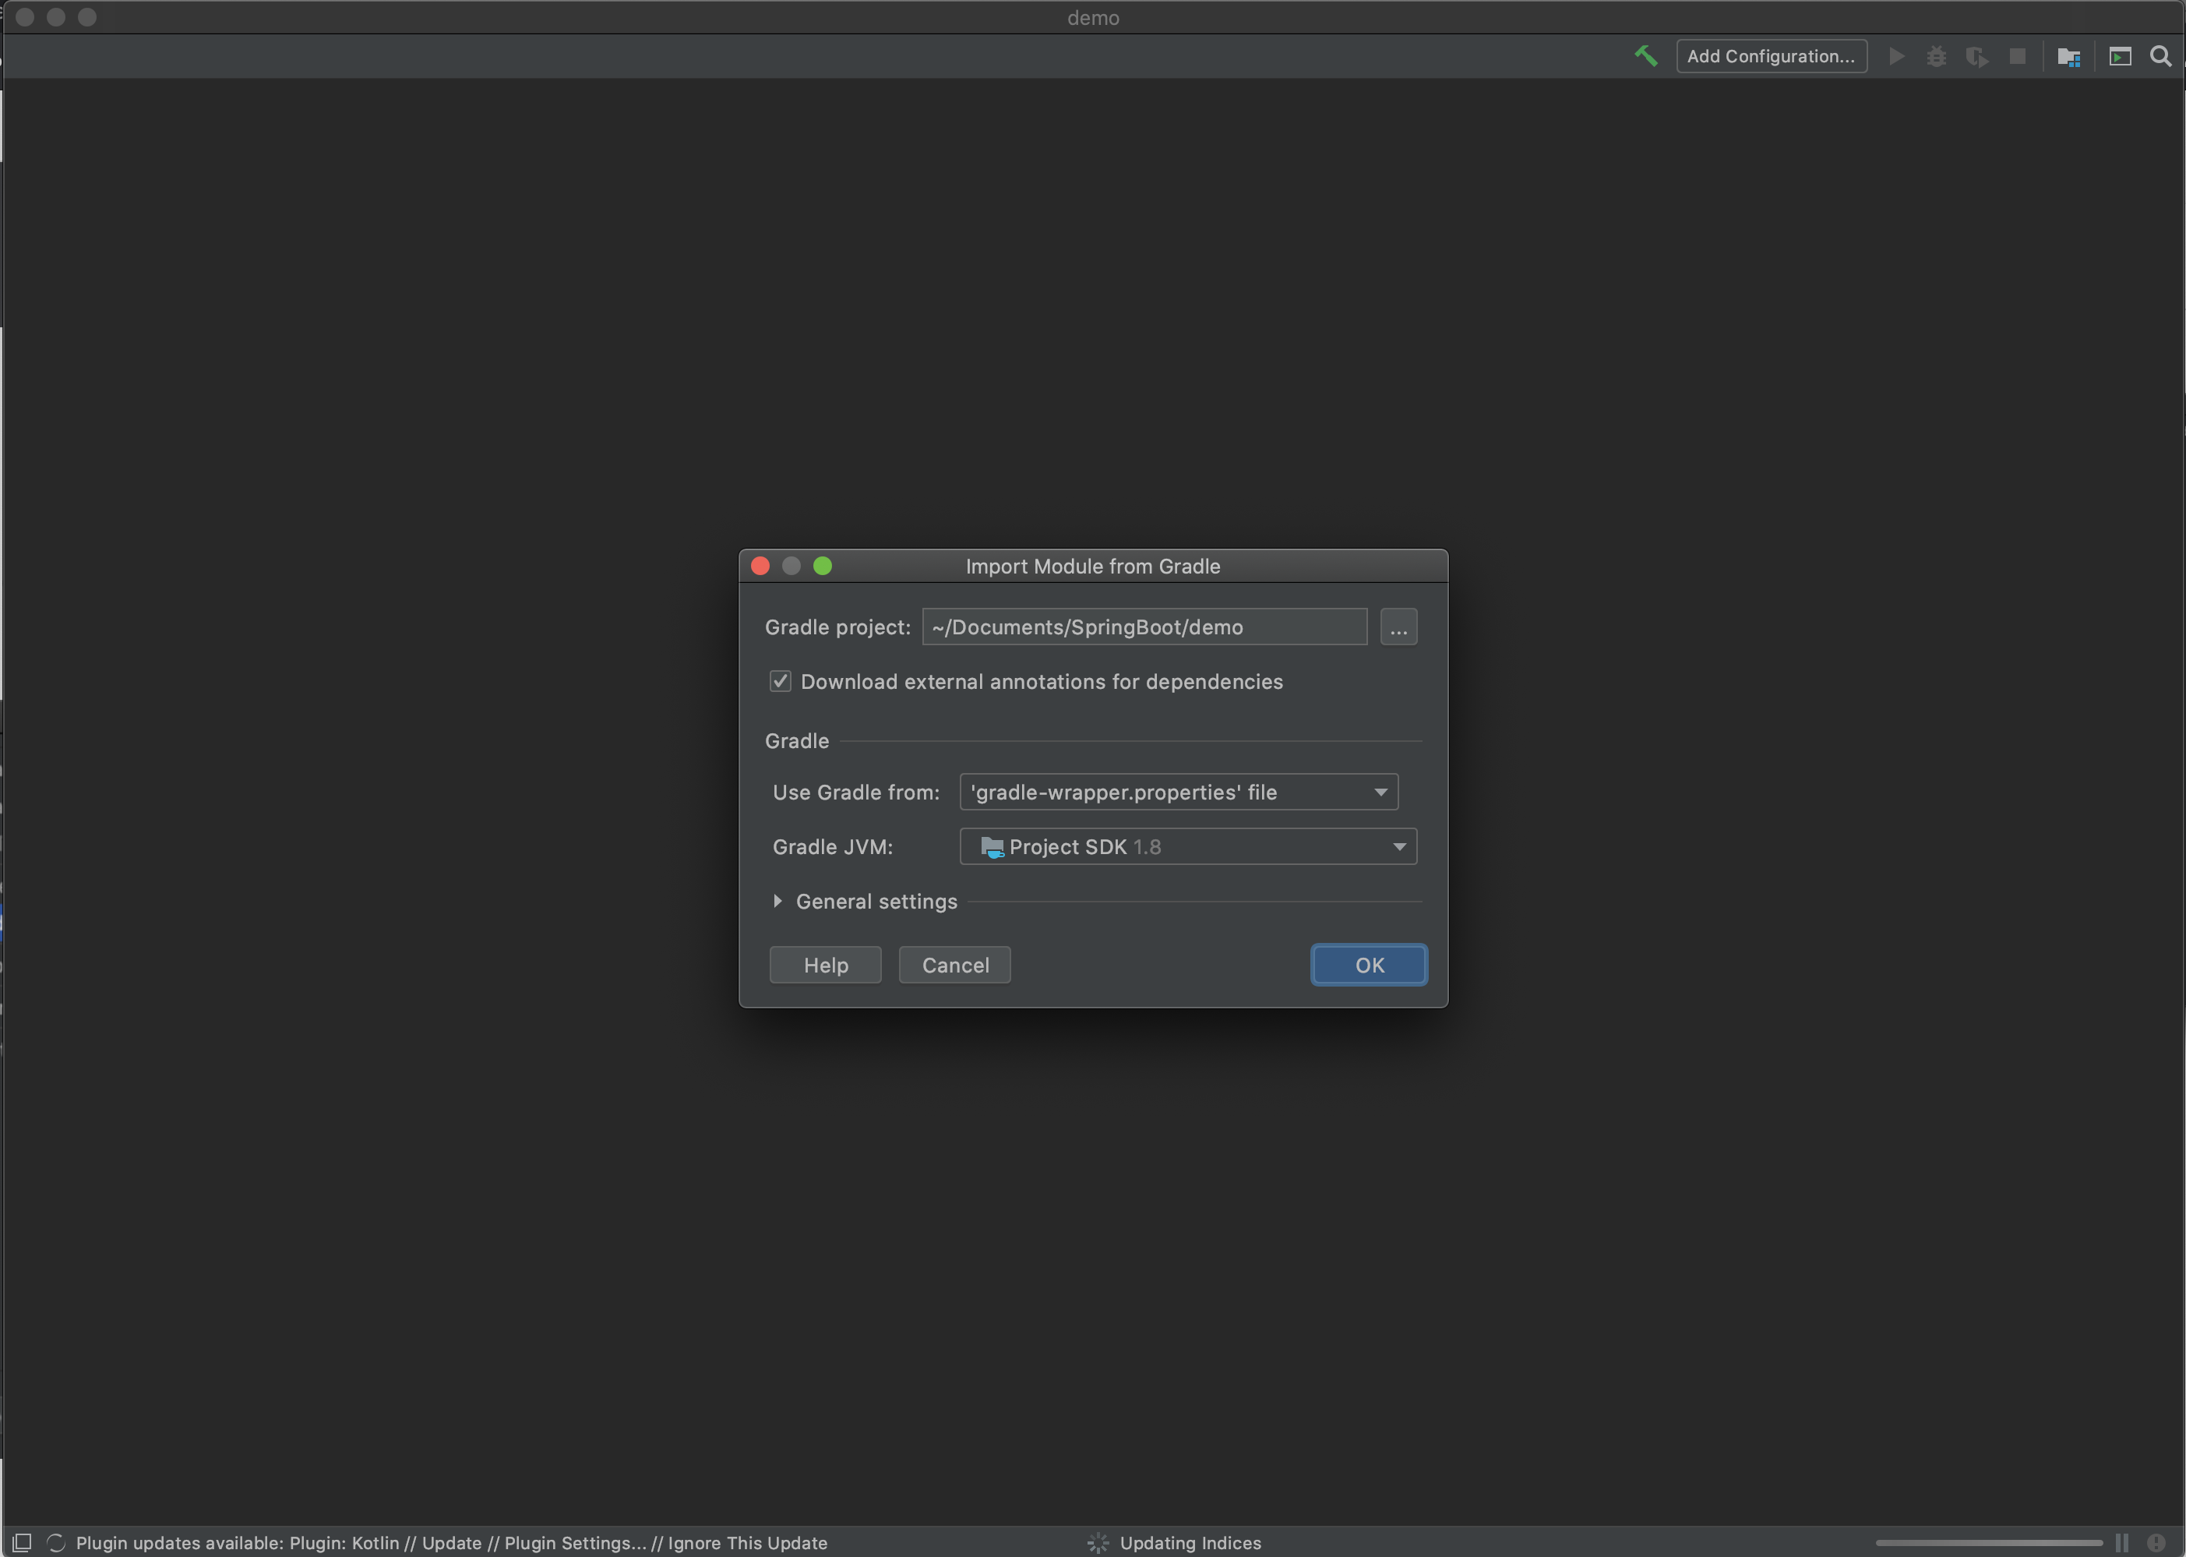Open Project Structure folder icon
The image size is (2186, 1557).
2068,57
